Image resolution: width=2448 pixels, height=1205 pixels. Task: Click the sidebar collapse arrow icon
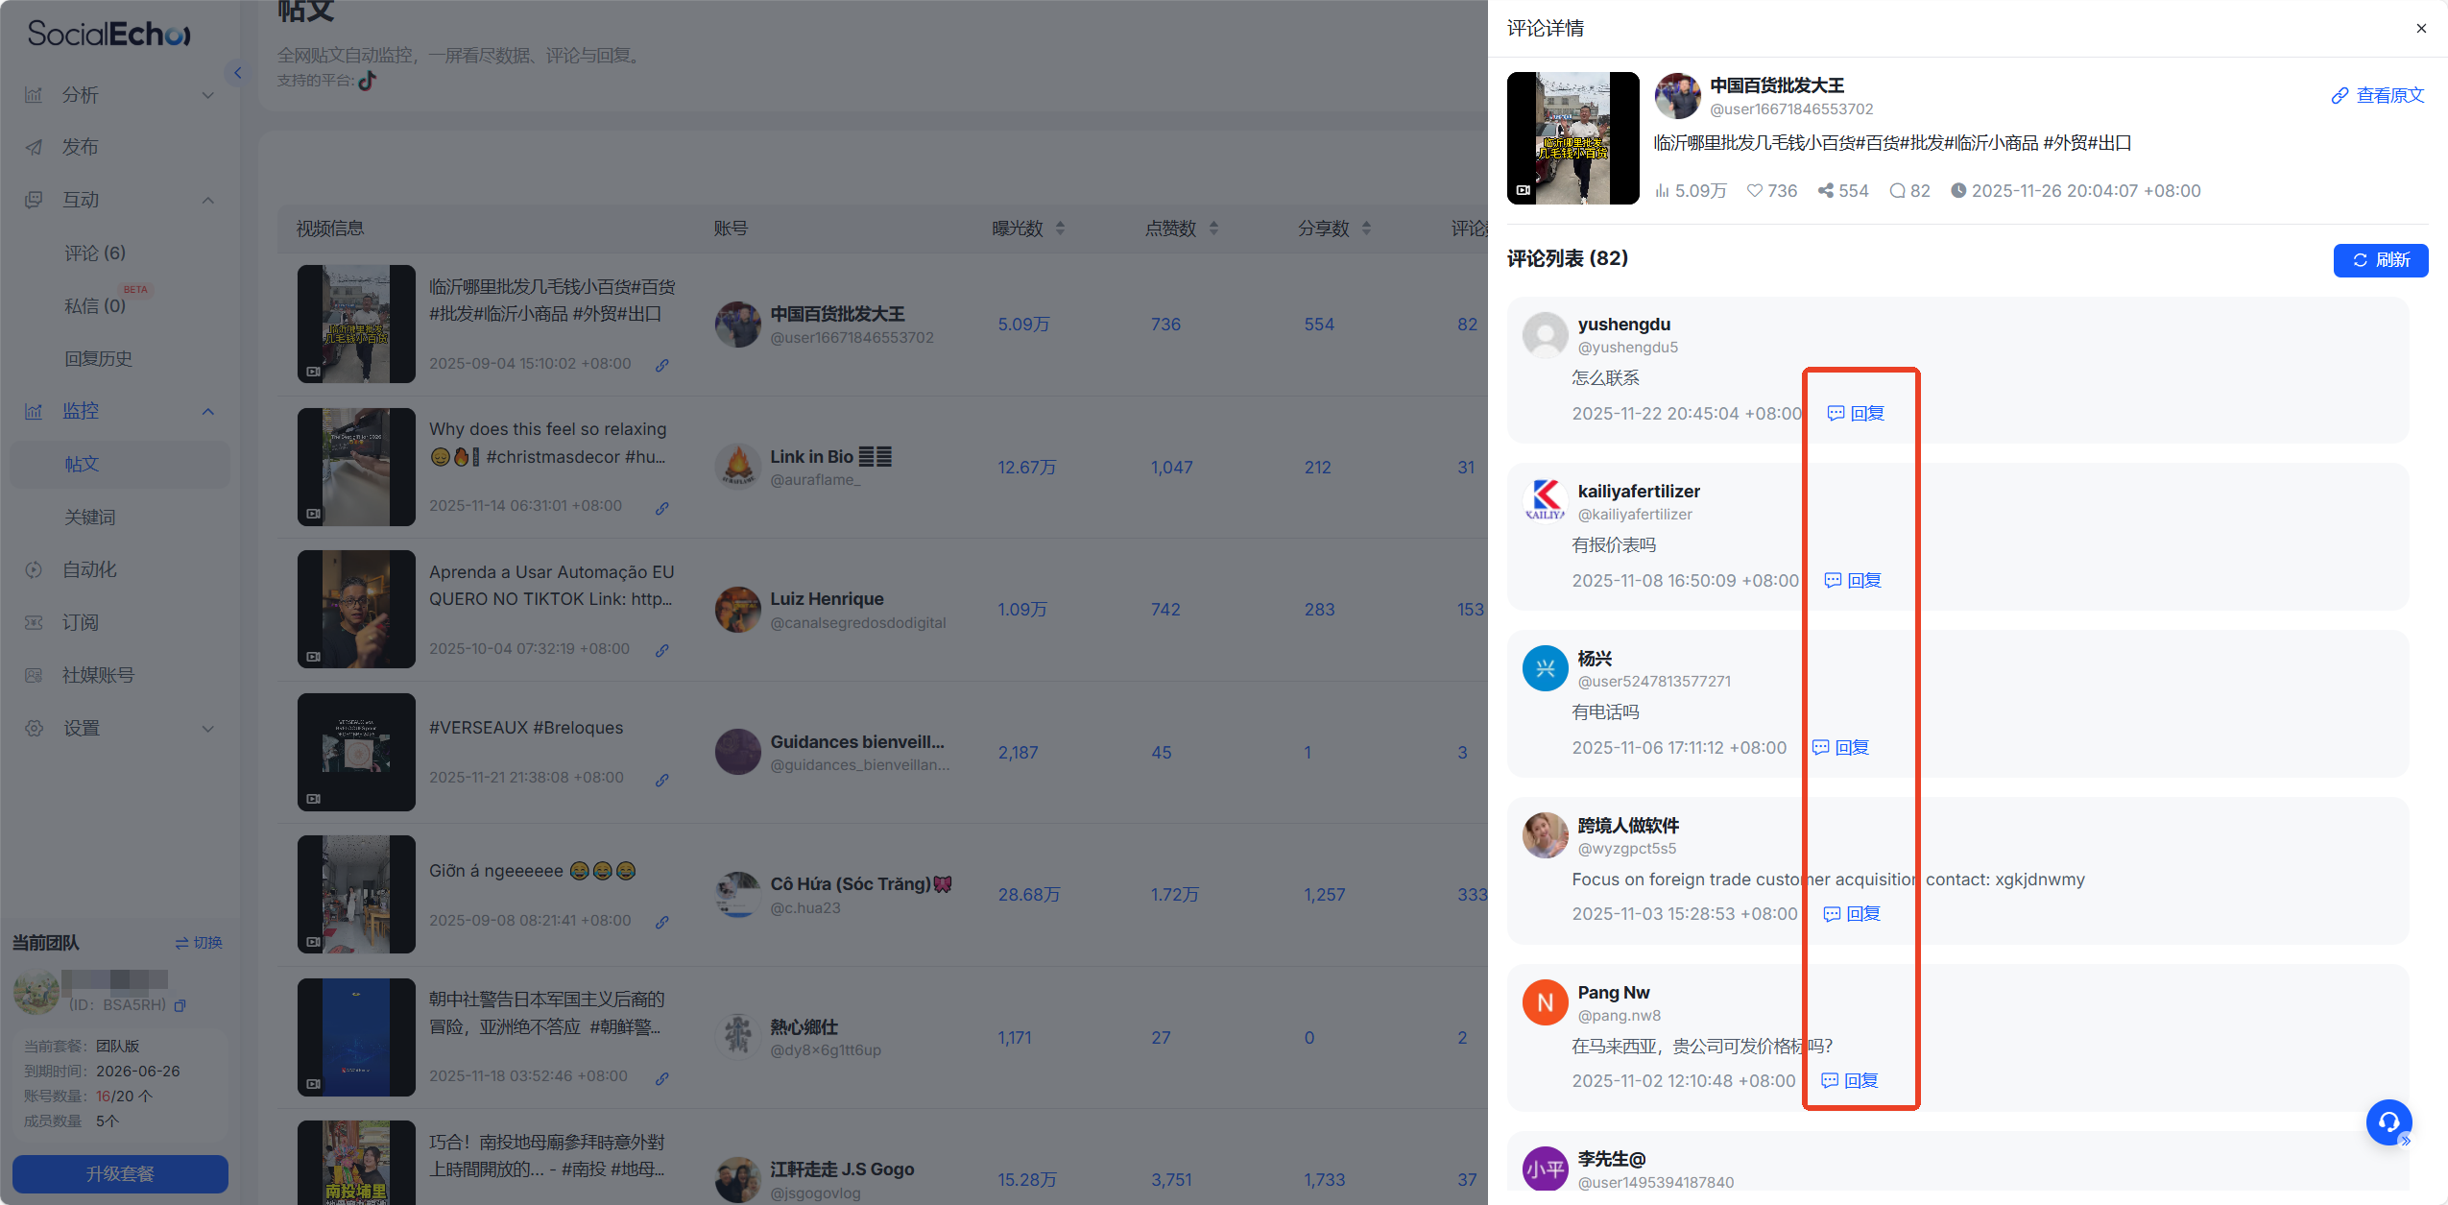tap(237, 73)
